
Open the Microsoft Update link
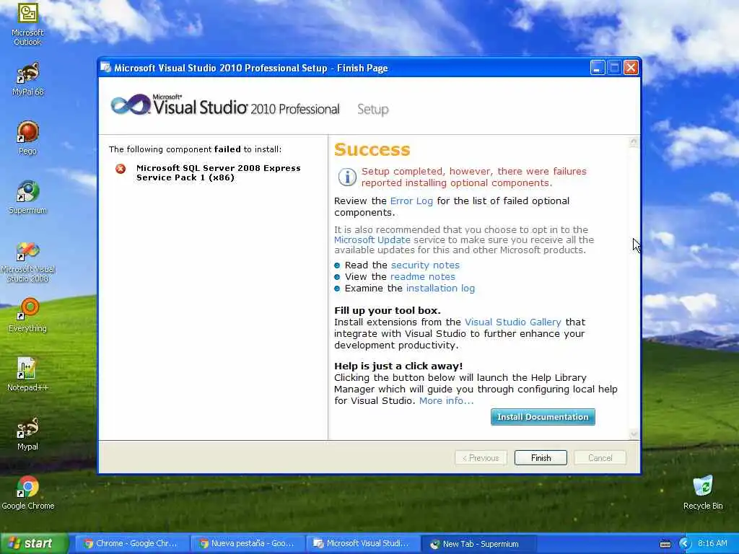372,239
